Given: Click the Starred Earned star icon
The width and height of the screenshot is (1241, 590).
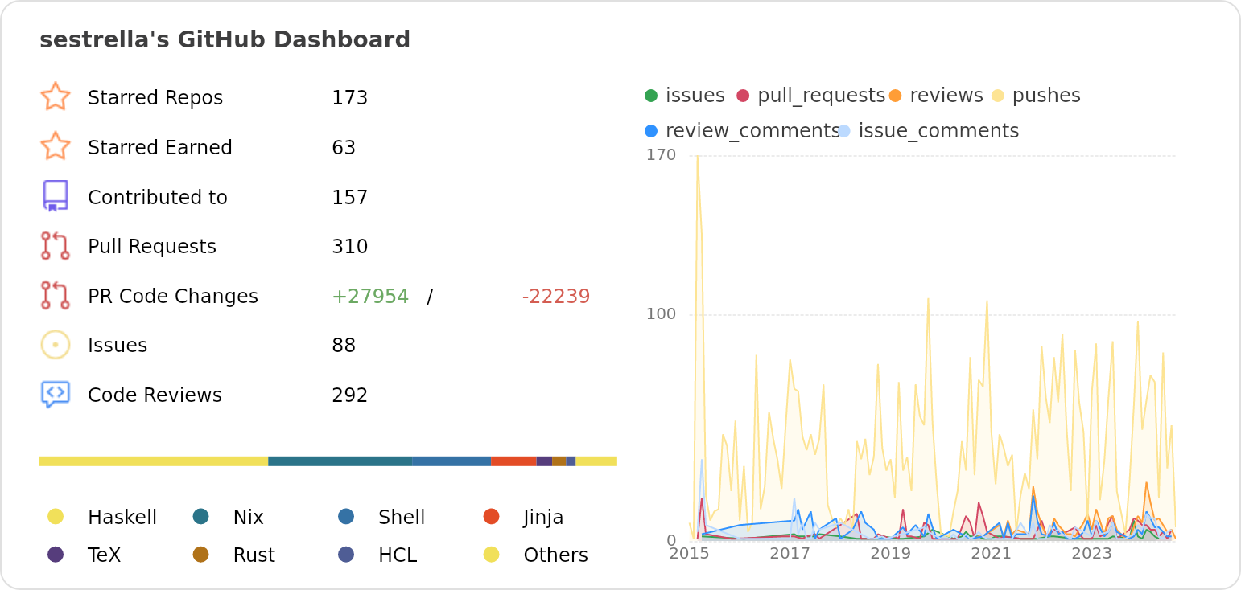Looking at the screenshot, I should (x=56, y=147).
